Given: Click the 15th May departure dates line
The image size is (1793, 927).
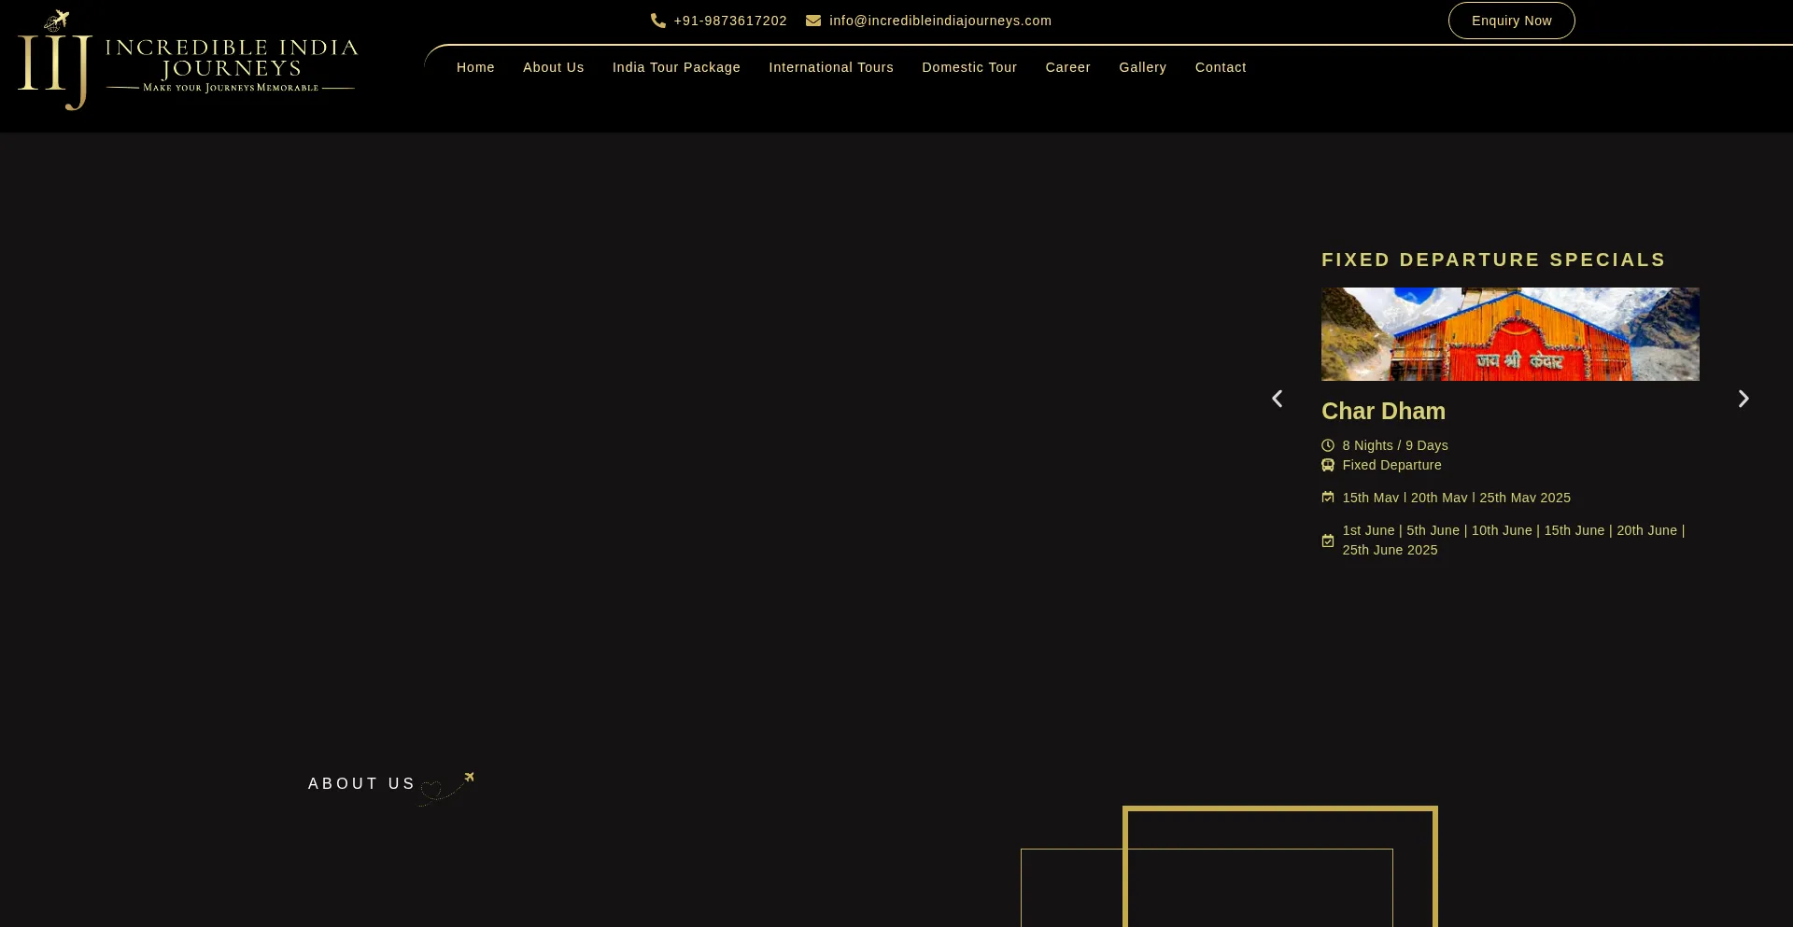Looking at the screenshot, I should click(1457, 498).
